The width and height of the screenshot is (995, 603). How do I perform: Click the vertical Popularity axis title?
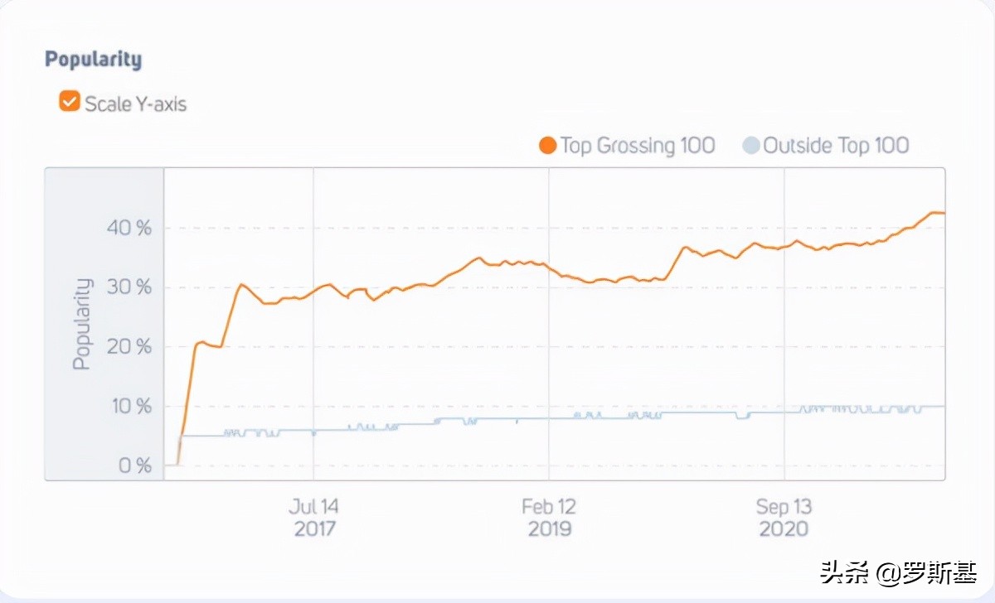point(81,323)
